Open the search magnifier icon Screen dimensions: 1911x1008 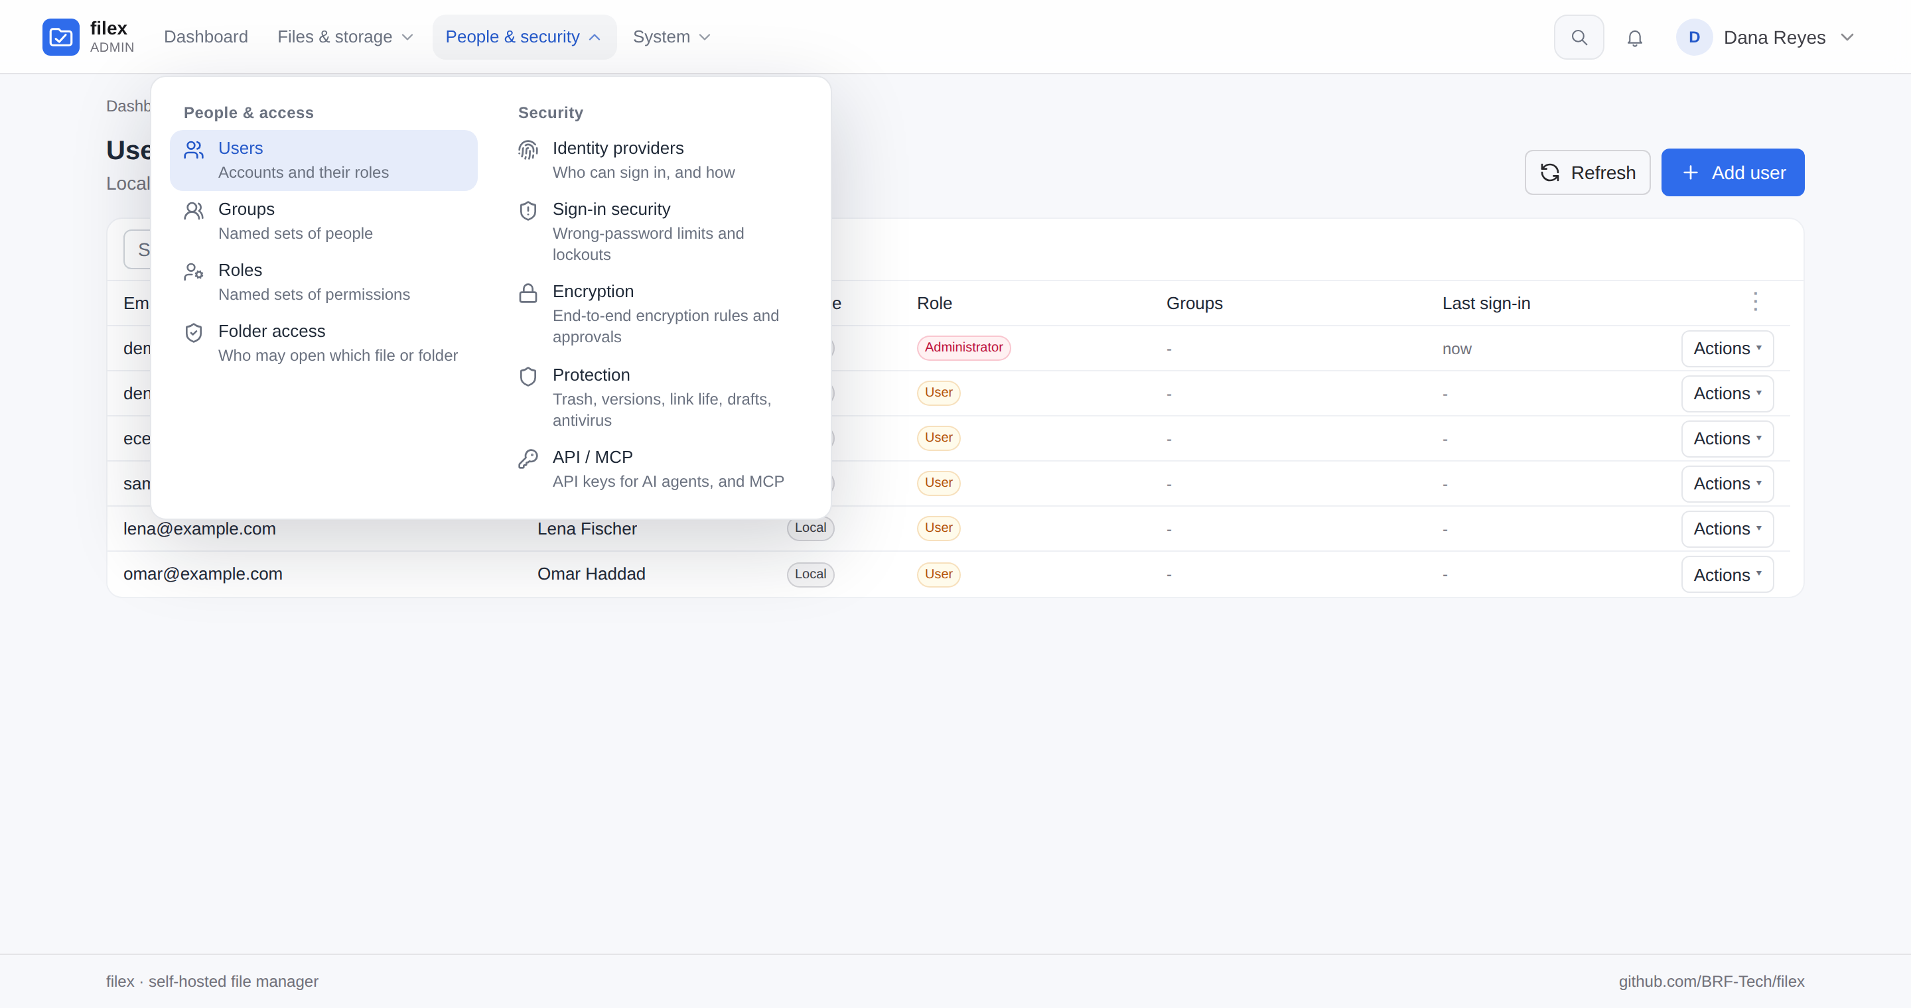(x=1579, y=37)
